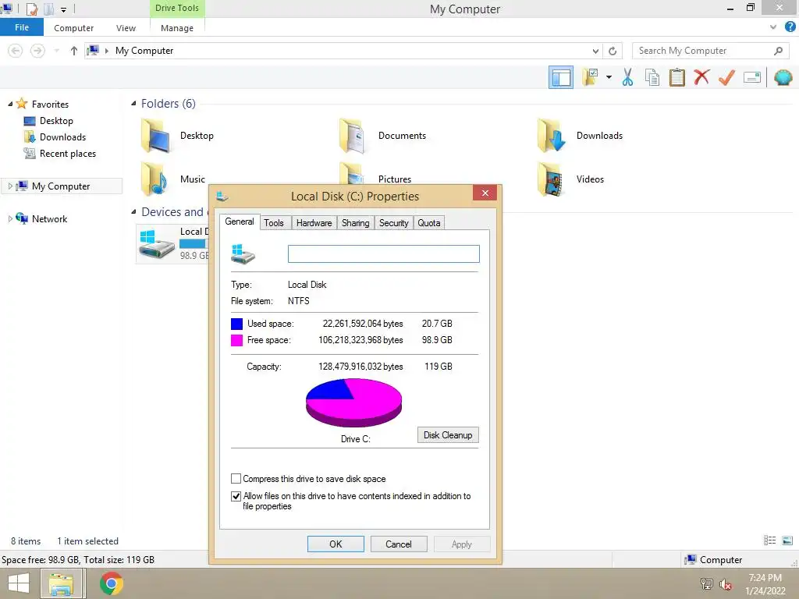Click the Help question mark icon
Viewport: 799px width, 599px height.
tap(790, 27)
